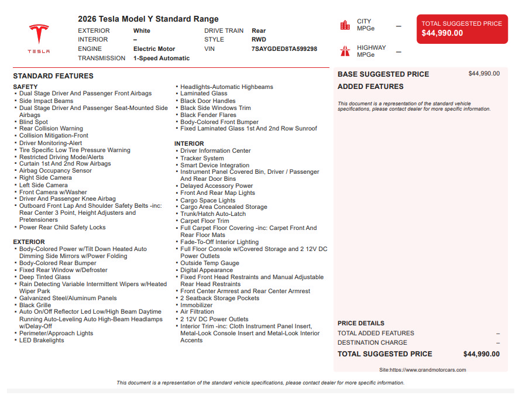Viewport: 519px width, 395px height.
Task: Click "Galvanized Steel/Aluminum Panels"
Action: (68, 298)
